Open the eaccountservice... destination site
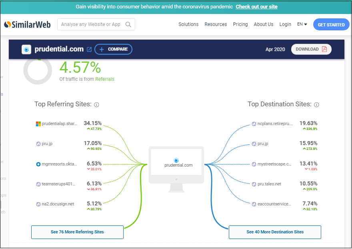 coord(274,204)
